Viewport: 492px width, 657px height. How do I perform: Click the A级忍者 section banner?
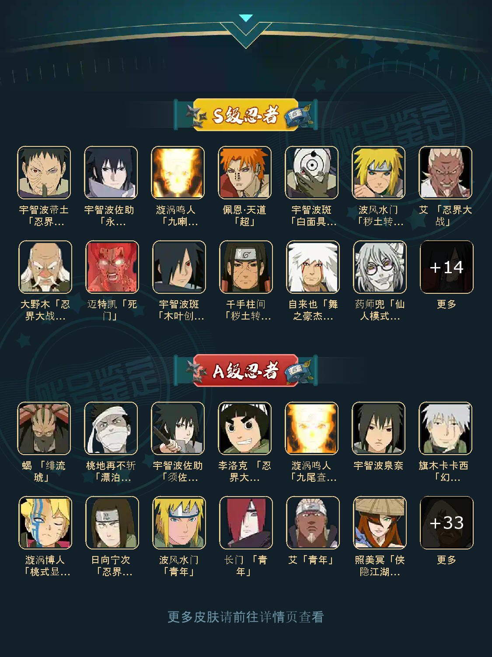pyautogui.click(x=246, y=371)
